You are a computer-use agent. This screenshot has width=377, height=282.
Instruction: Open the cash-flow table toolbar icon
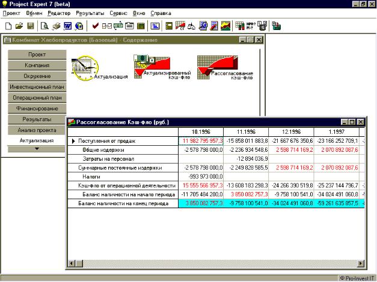click(x=180, y=26)
